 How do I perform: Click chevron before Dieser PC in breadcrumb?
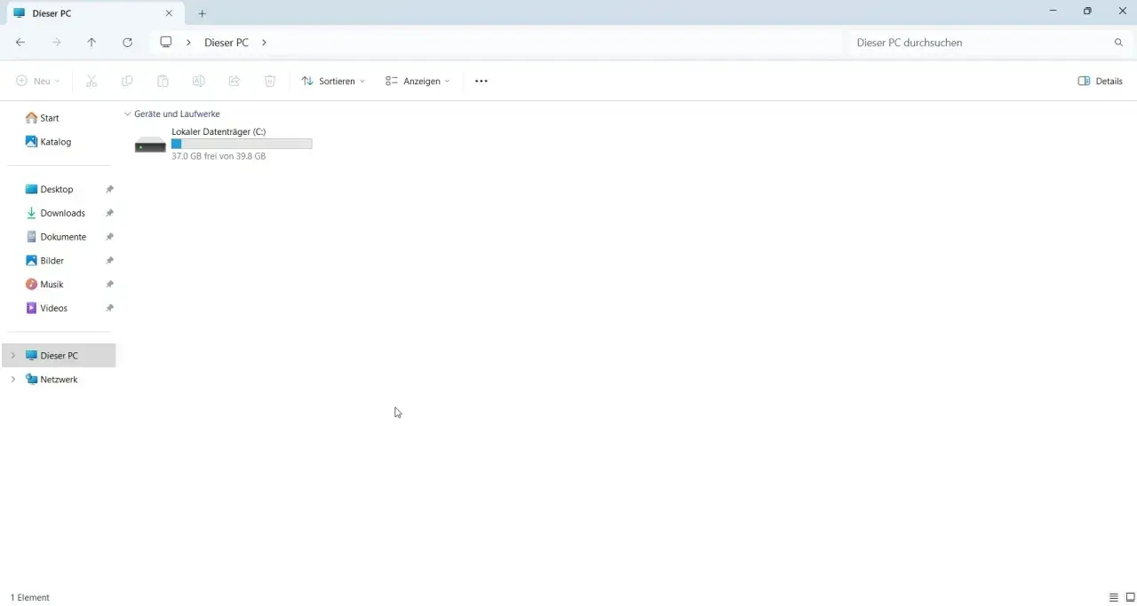click(188, 43)
